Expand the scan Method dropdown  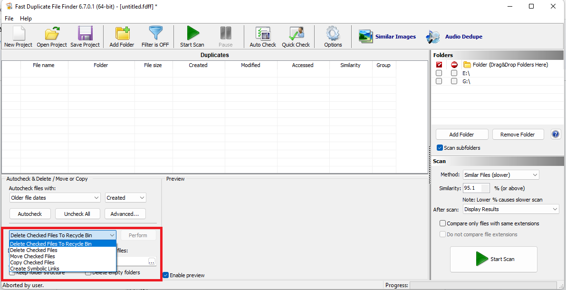click(x=500, y=175)
